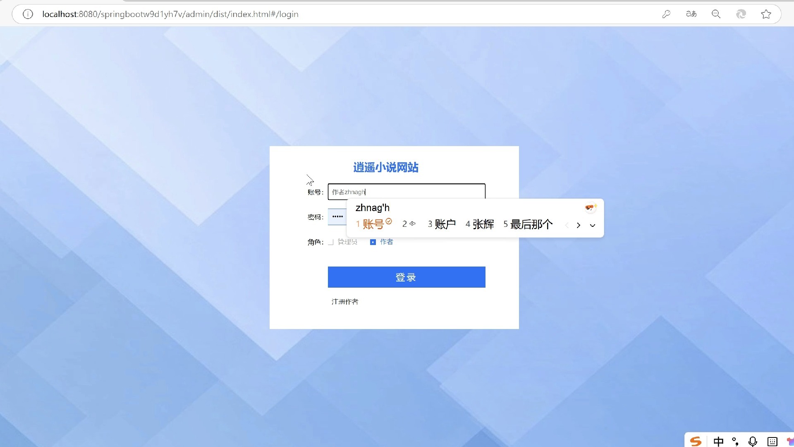Image resolution: width=794 pixels, height=447 pixels.
Task: Choose IME candidate 2 emoji
Action: (x=409, y=224)
